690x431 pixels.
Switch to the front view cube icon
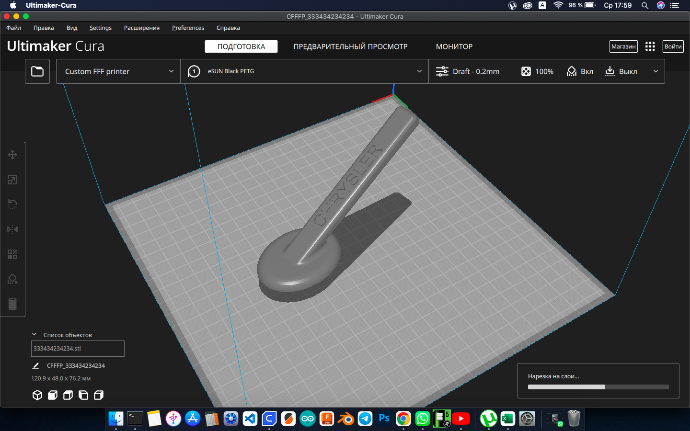53,395
